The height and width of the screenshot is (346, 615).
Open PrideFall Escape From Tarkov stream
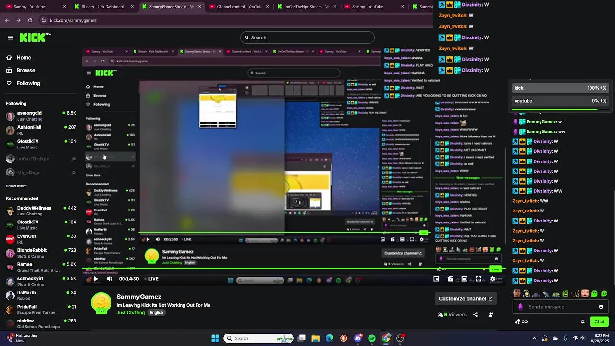tap(40, 309)
